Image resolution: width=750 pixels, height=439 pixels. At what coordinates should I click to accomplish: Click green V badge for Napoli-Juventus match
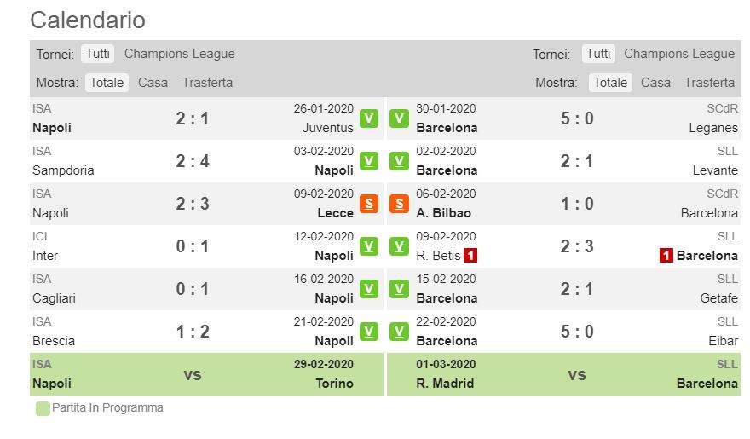pos(369,118)
